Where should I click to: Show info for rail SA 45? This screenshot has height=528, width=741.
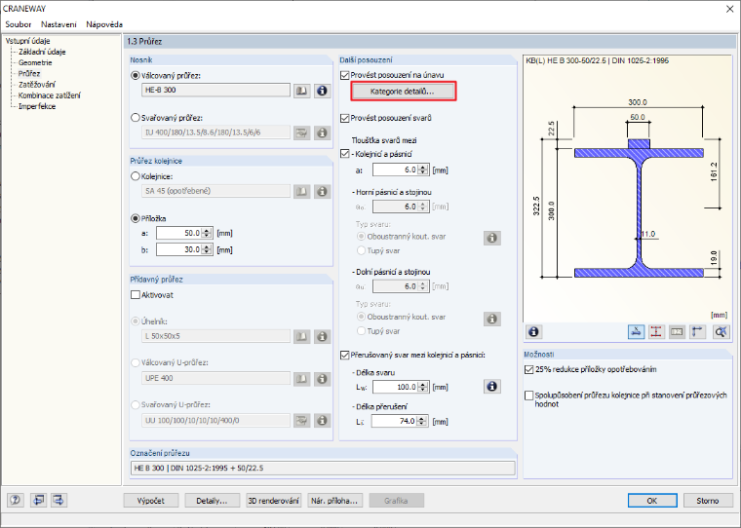pos(323,191)
